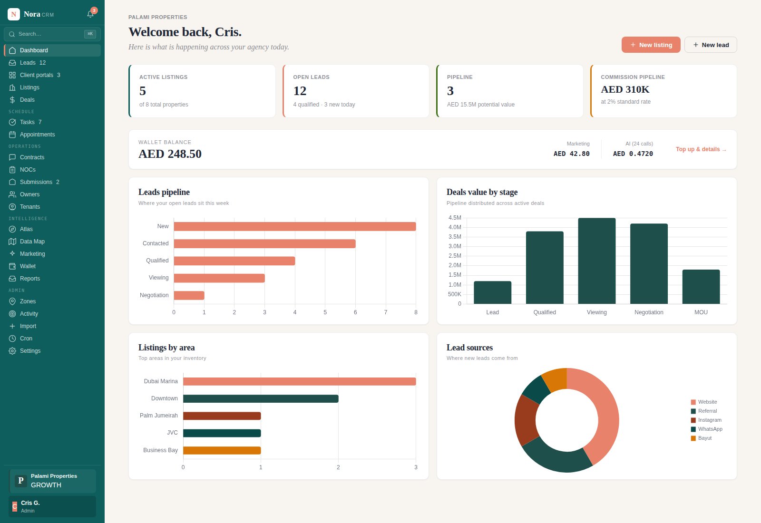This screenshot has height=523, width=761.
Task: Click WhatsApp legend swatch
Action: pyautogui.click(x=693, y=429)
